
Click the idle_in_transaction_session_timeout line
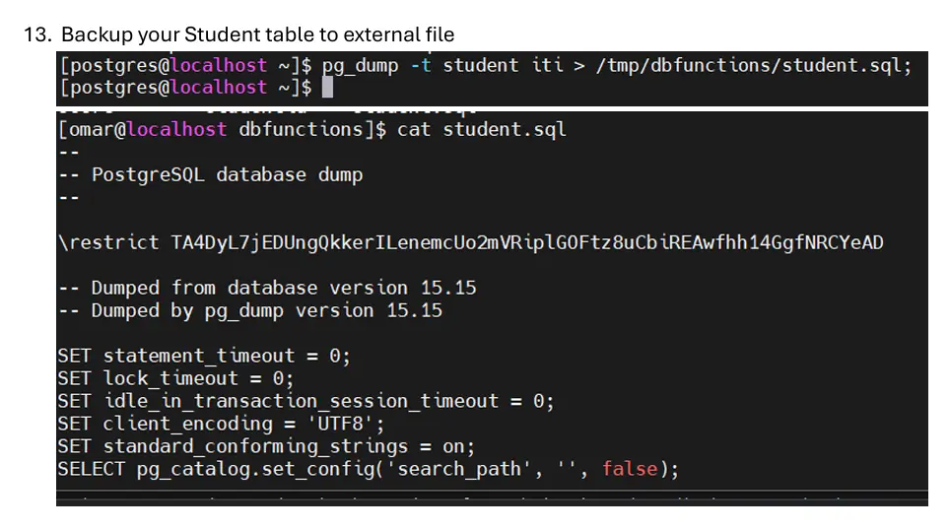[x=305, y=401]
